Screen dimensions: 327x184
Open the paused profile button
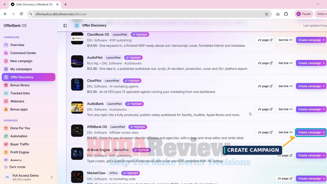point(304,14)
